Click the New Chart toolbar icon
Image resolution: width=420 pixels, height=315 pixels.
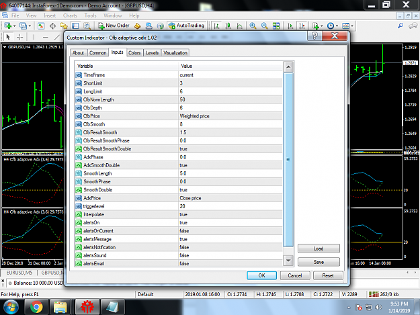point(10,26)
